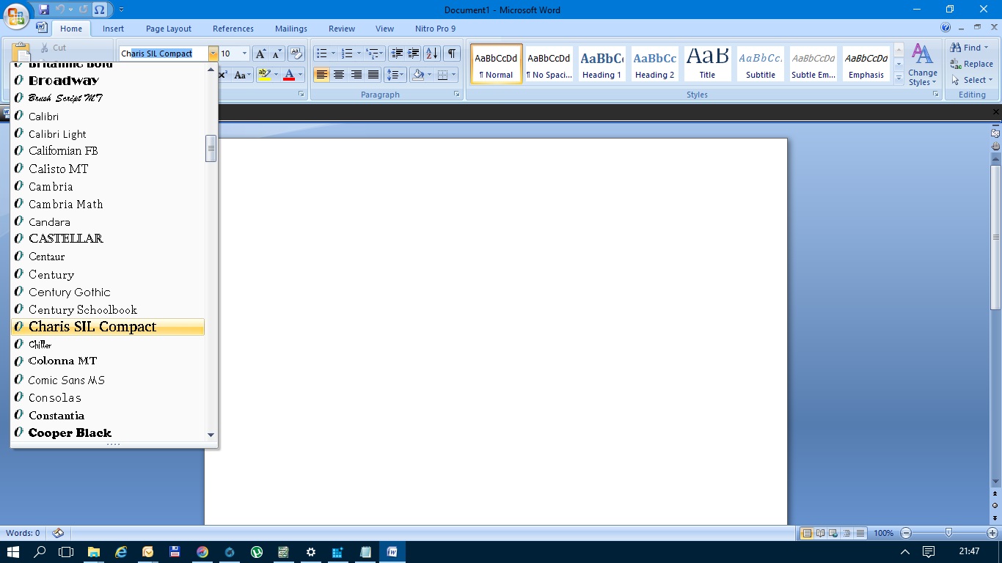Align text left
The height and width of the screenshot is (563, 1002).
pyautogui.click(x=321, y=75)
